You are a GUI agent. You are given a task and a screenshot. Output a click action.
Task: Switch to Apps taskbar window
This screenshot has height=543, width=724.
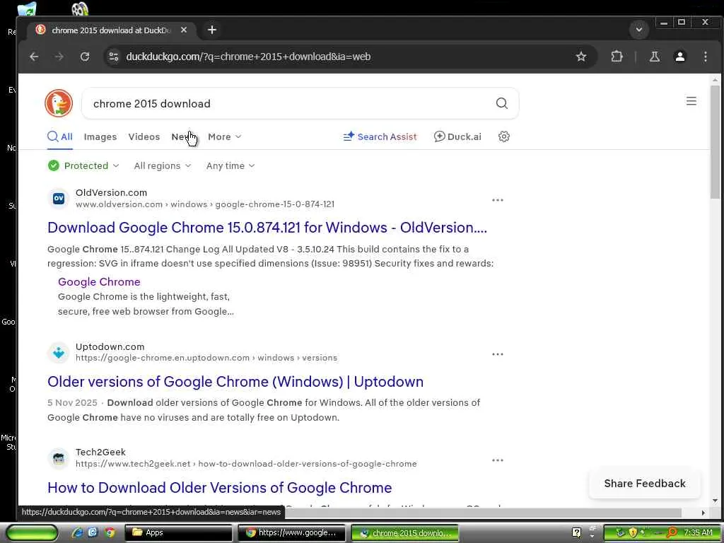pos(178,532)
